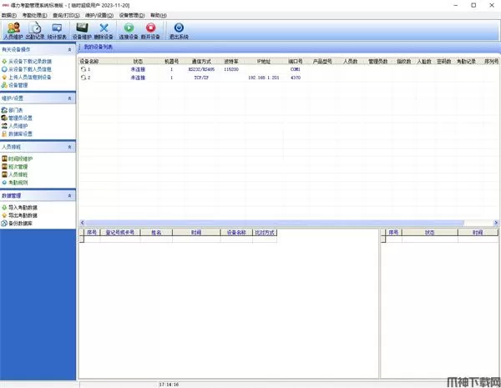Click the 人员维护 toolbar icon

(13, 31)
